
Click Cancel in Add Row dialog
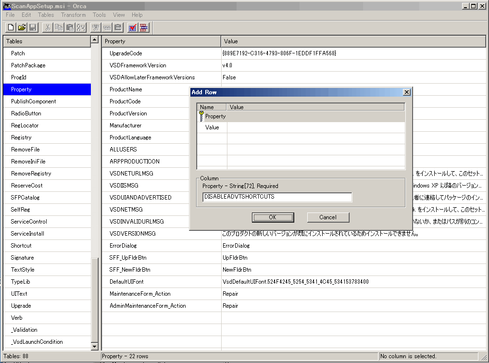click(x=328, y=217)
